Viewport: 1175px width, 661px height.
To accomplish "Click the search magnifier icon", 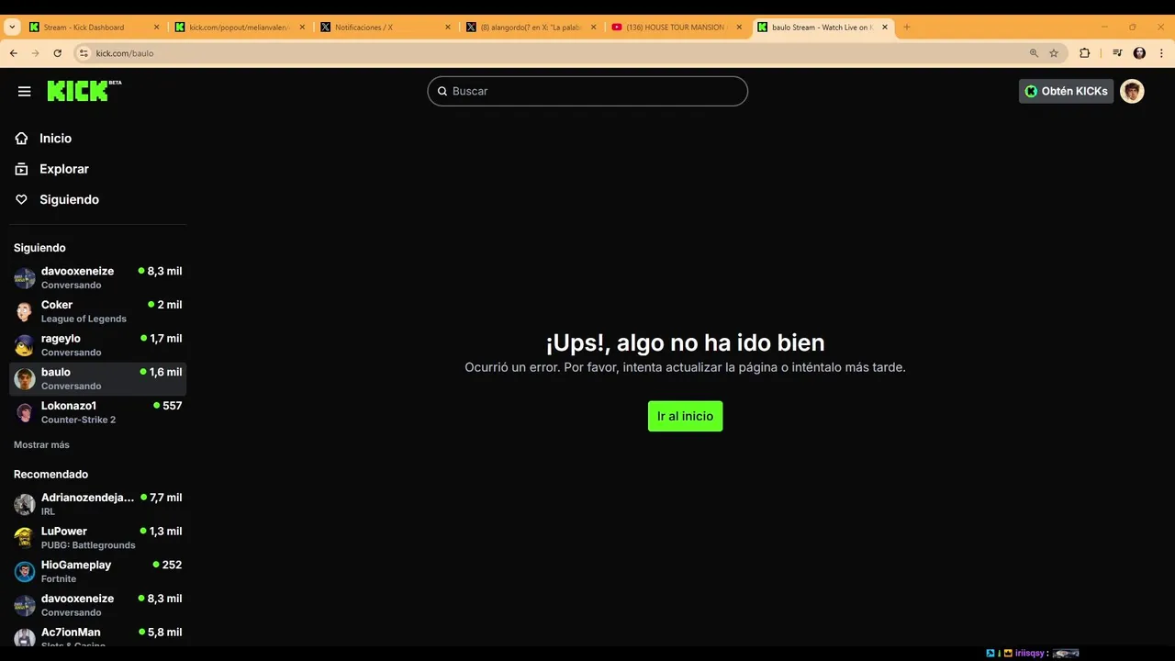I will click(x=442, y=91).
